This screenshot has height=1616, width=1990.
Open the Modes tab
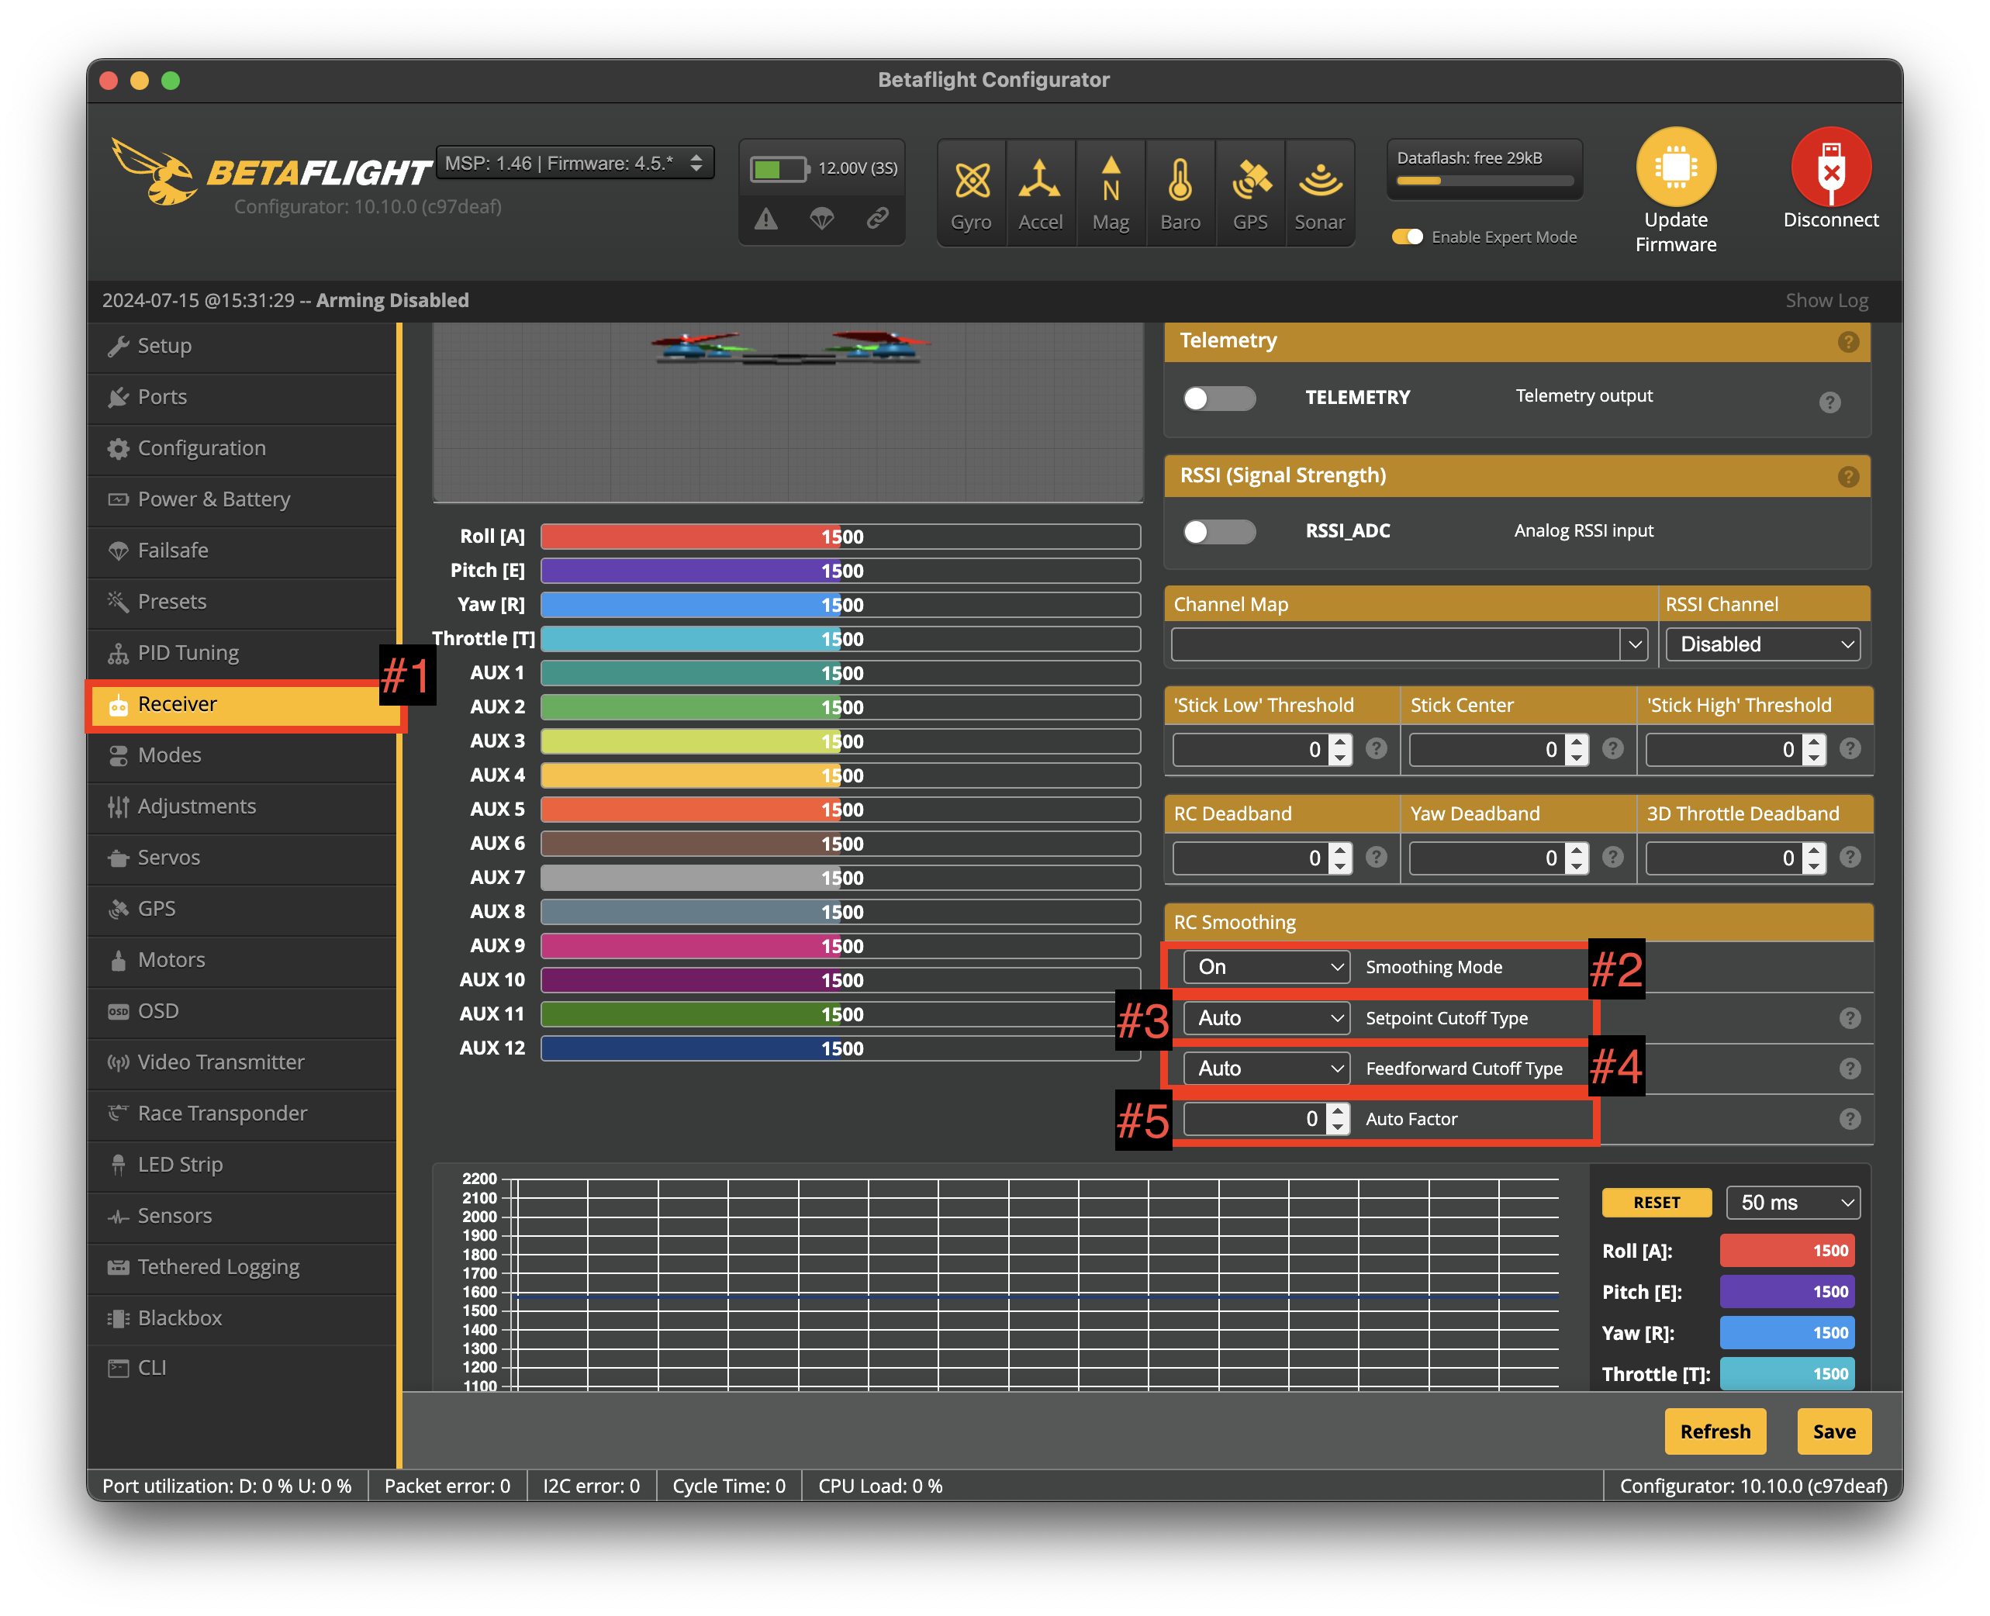coord(242,755)
